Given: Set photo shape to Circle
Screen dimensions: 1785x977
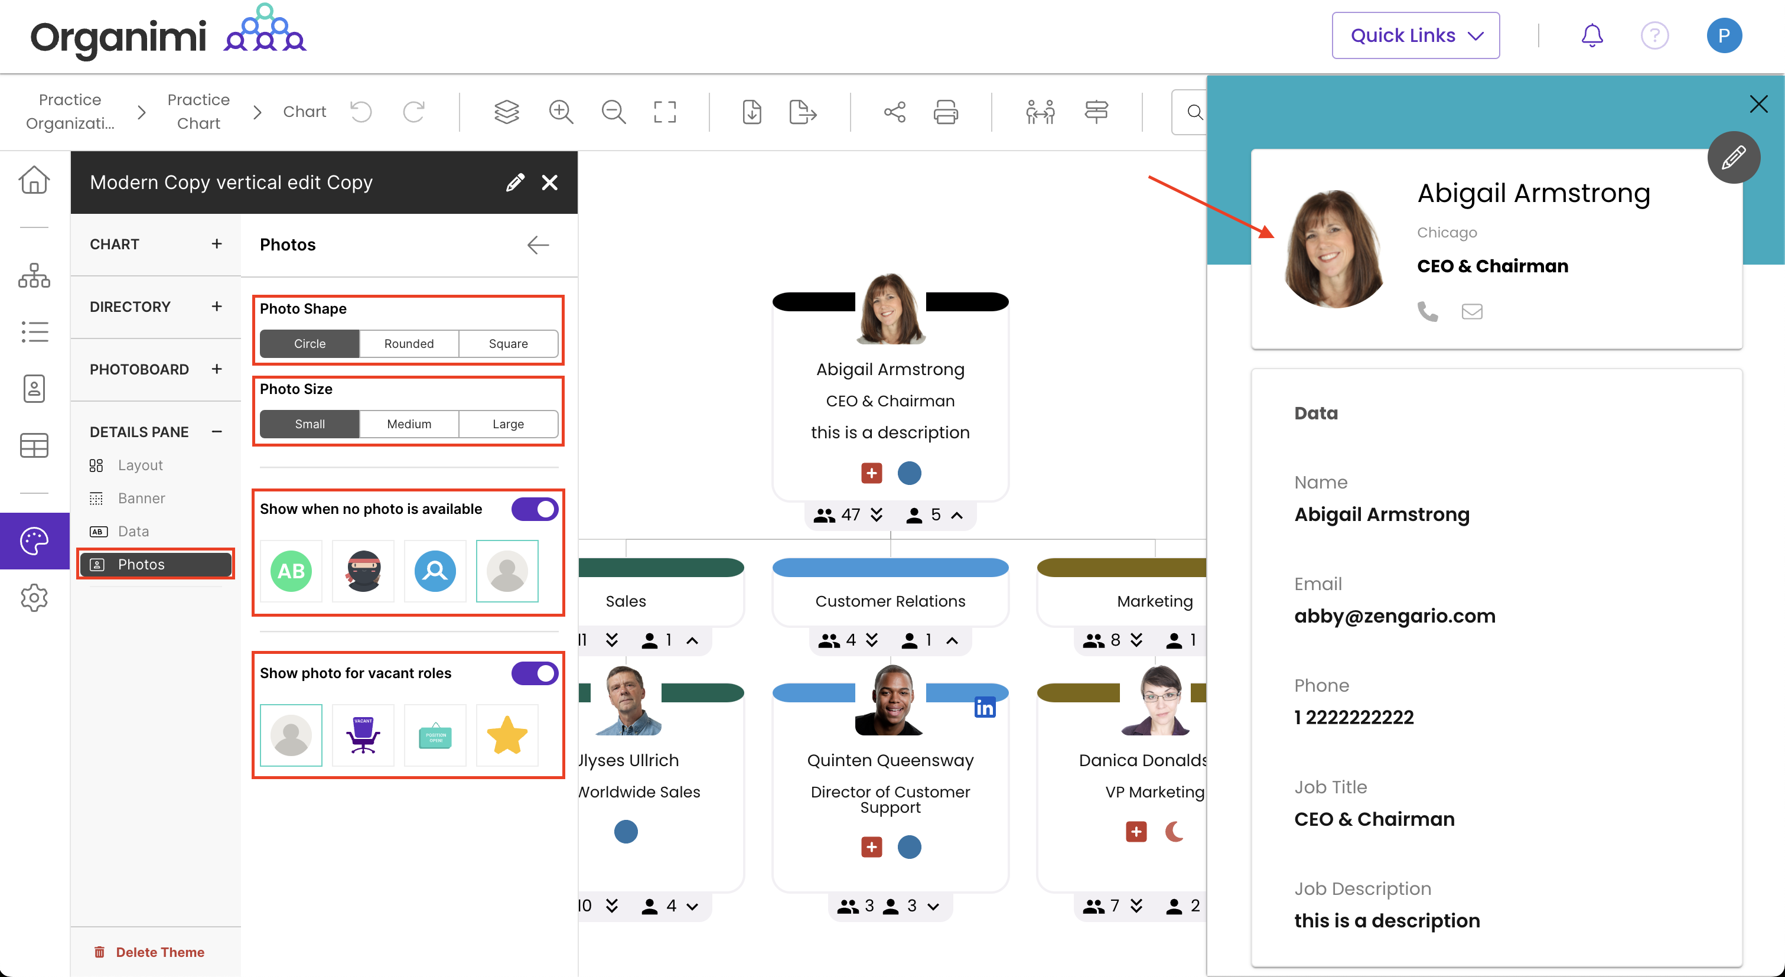Looking at the screenshot, I should pos(310,344).
